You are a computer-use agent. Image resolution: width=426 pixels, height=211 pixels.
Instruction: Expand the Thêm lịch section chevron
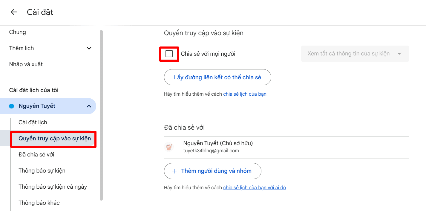click(x=89, y=48)
